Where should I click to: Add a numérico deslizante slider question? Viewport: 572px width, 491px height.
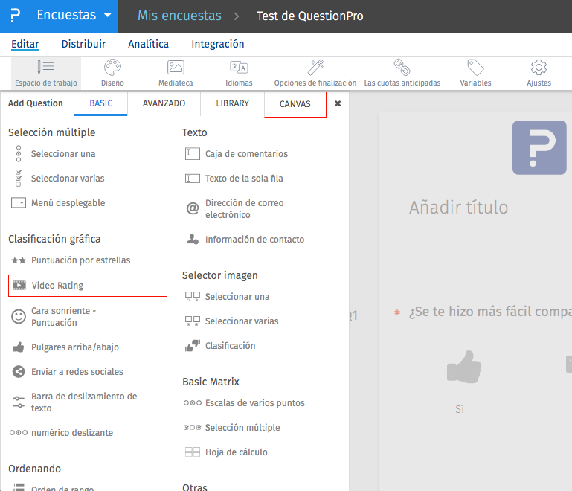click(x=71, y=433)
